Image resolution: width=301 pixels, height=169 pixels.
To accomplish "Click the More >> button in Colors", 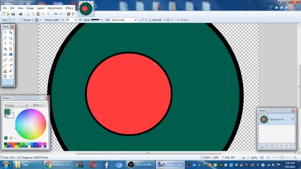I will coord(38,105).
